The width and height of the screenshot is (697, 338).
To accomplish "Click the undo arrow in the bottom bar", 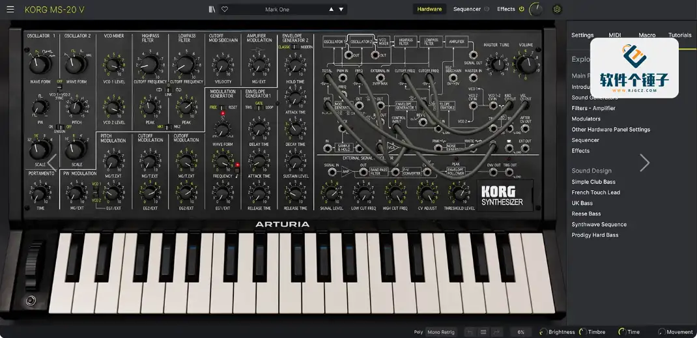I will (x=470, y=331).
